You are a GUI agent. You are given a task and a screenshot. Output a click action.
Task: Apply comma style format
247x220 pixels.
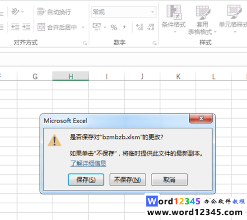125,27
